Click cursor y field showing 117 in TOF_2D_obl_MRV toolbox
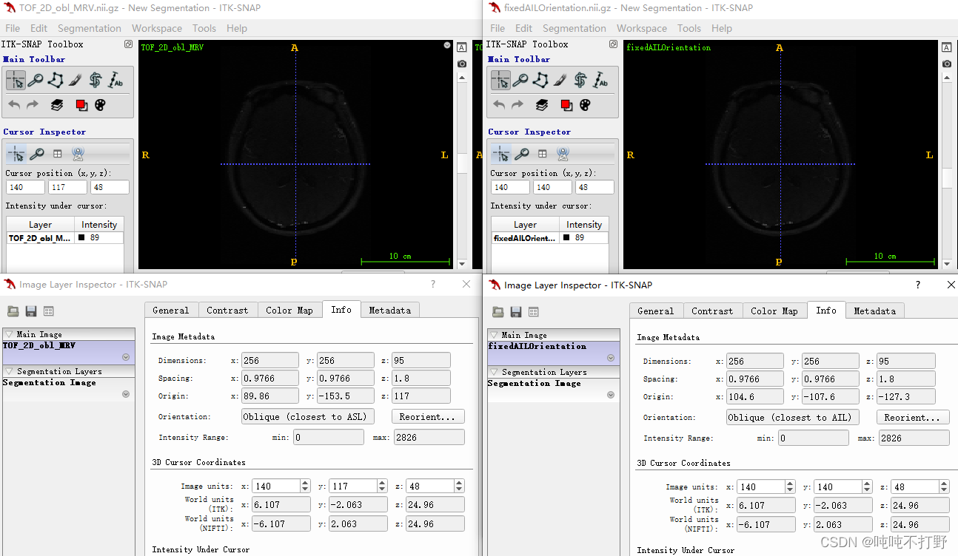This screenshot has height=556, width=958. [x=67, y=187]
